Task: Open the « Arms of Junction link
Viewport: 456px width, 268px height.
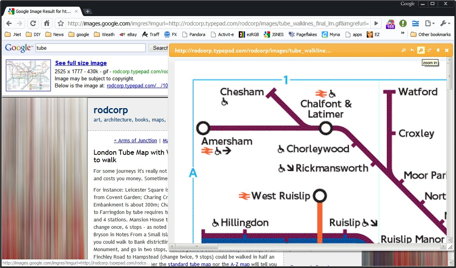Action: tap(135, 141)
